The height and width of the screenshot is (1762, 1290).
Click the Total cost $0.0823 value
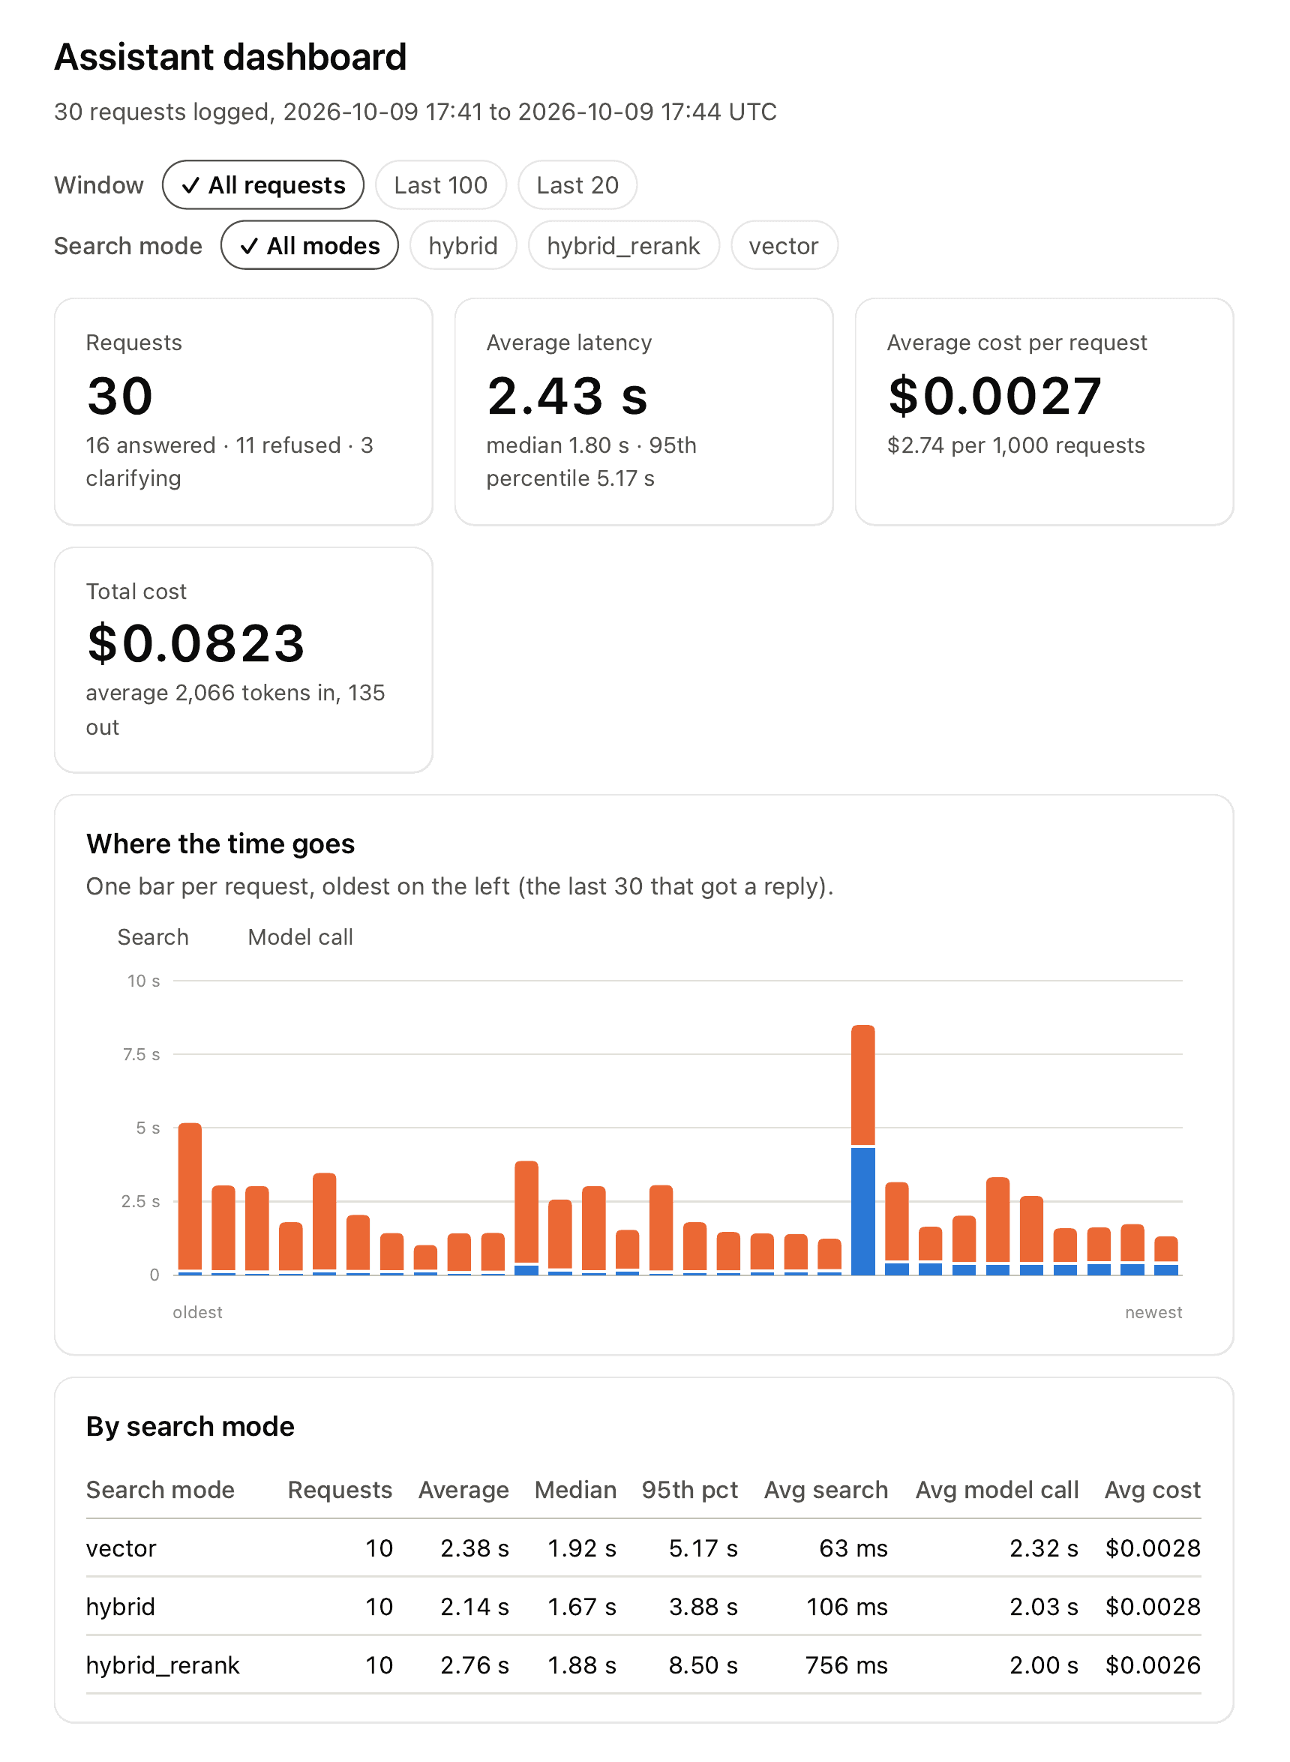click(x=195, y=643)
